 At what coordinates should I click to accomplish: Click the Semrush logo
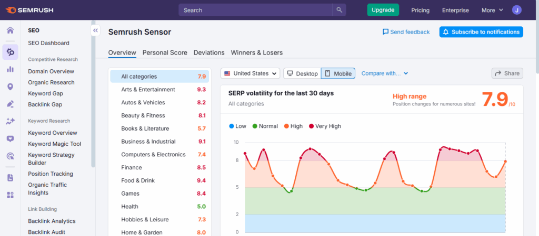tap(29, 10)
